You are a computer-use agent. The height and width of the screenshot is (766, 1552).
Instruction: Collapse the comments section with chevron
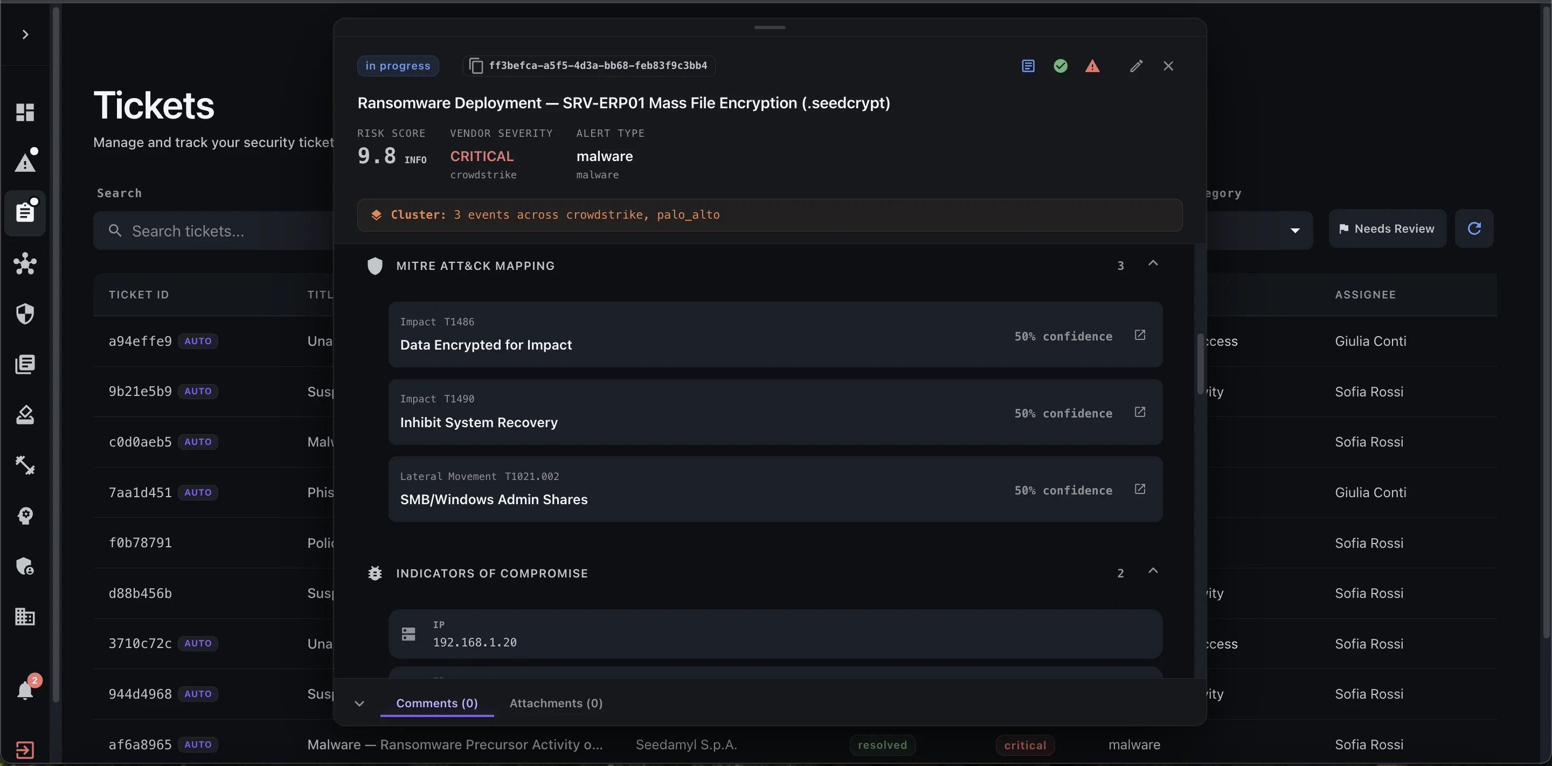click(x=359, y=704)
